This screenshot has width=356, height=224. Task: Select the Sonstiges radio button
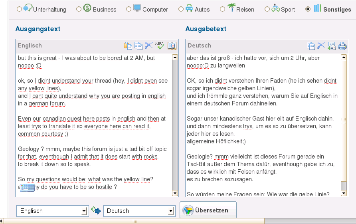(308, 9)
